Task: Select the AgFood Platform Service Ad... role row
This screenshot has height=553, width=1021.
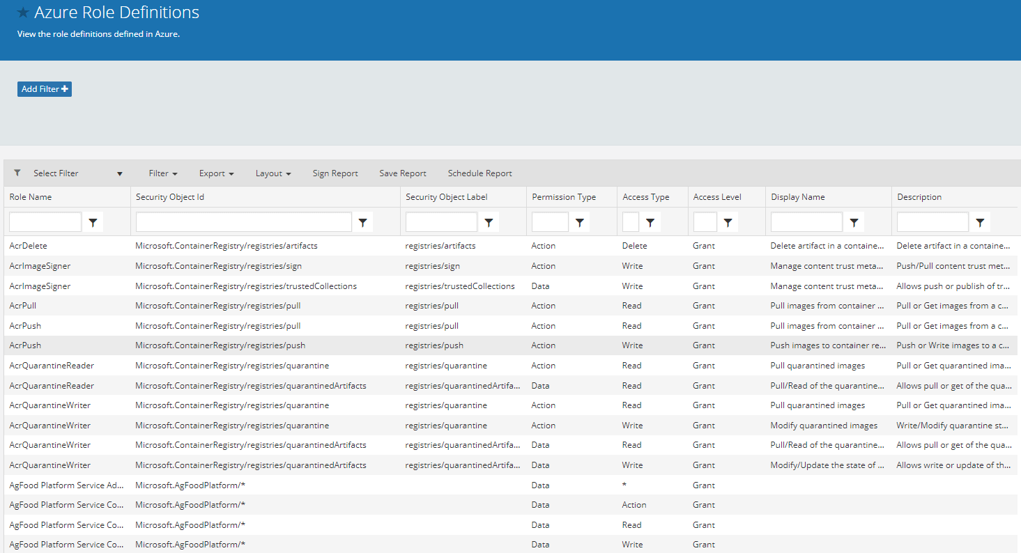Action: [67, 485]
